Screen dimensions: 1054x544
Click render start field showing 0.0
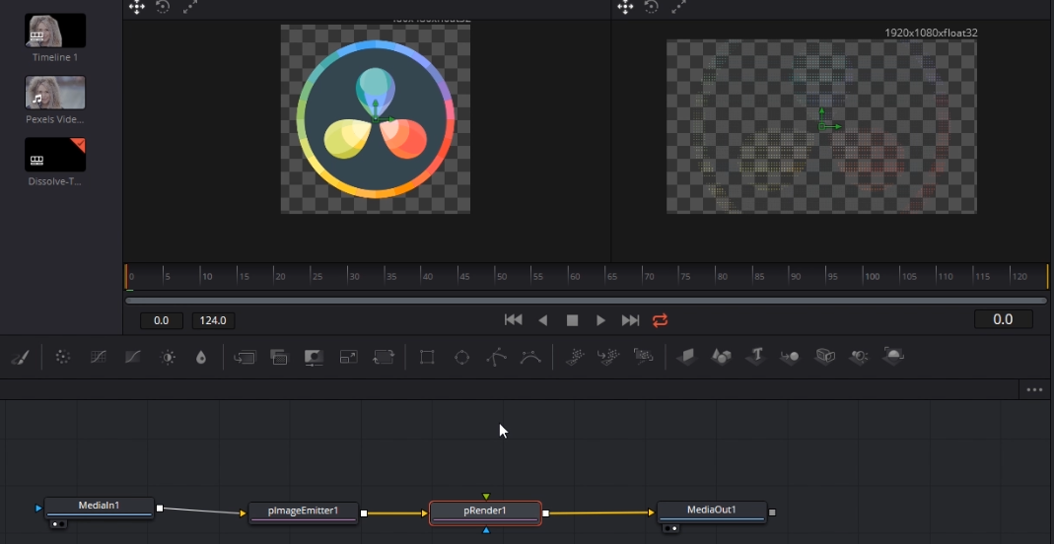point(162,320)
